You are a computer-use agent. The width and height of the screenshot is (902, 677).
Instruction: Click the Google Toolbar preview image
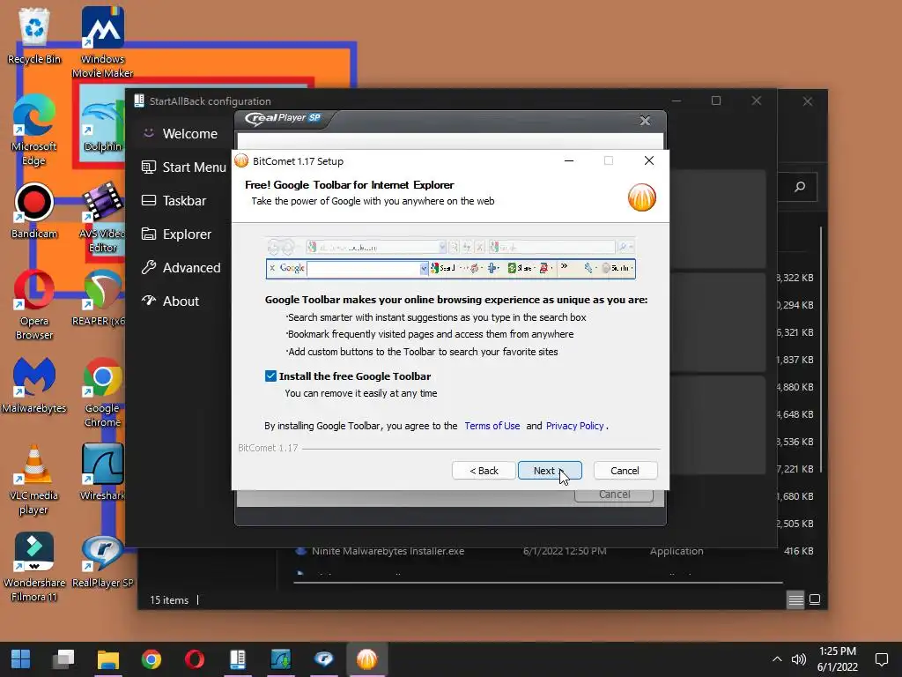pyautogui.click(x=450, y=258)
